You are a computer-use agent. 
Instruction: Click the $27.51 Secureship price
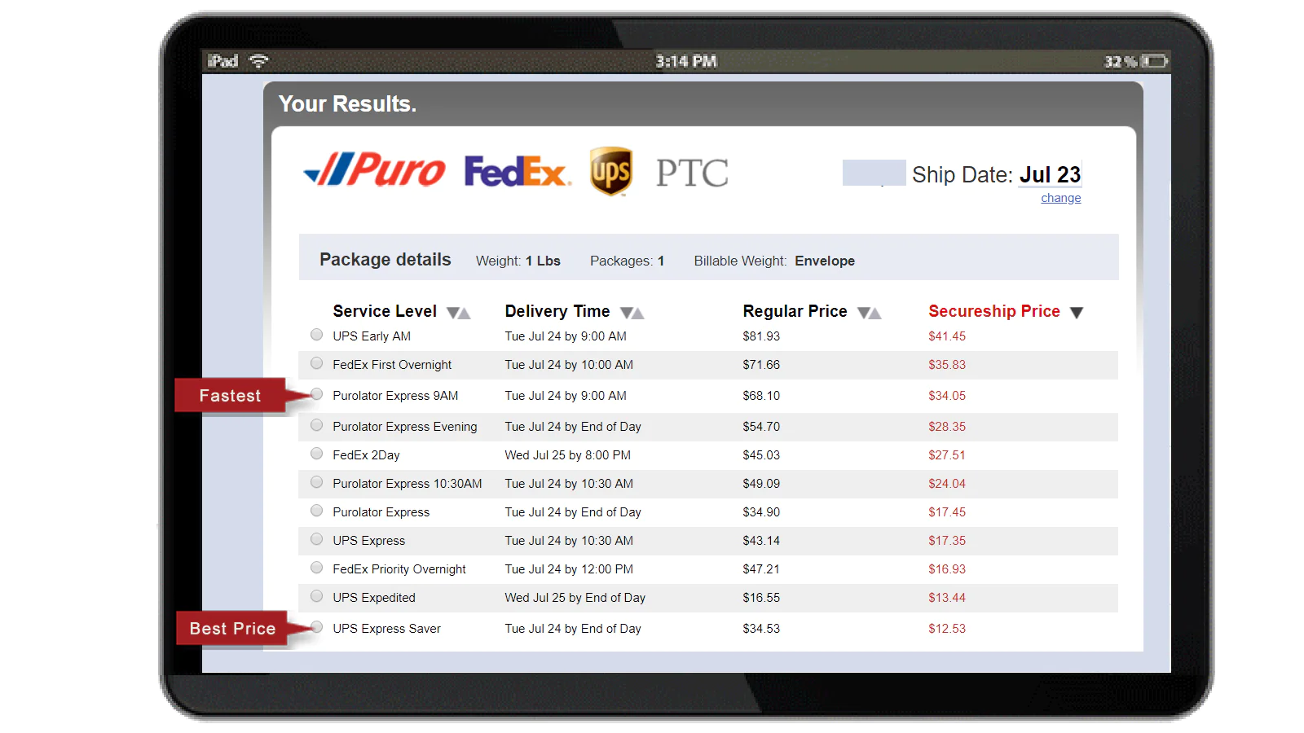click(947, 455)
